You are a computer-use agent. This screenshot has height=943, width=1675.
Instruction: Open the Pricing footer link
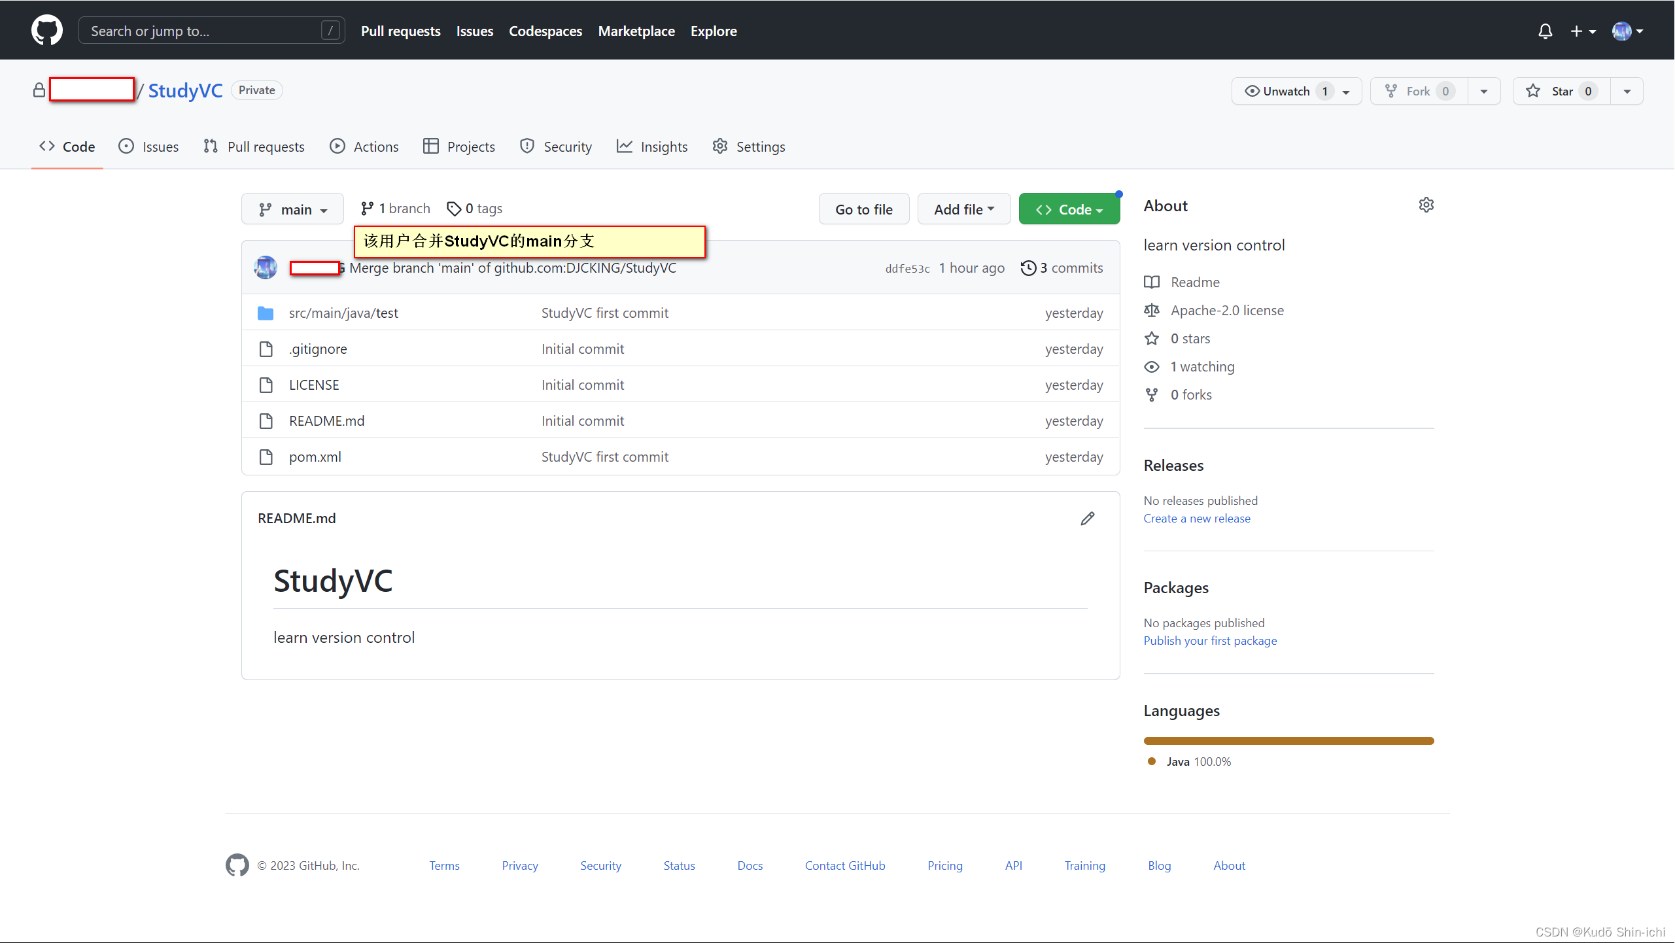click(x=945, y=866)
